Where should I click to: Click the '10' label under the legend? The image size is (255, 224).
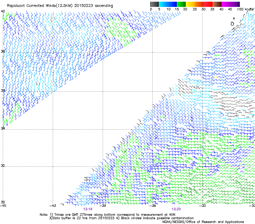pos(169,9)
